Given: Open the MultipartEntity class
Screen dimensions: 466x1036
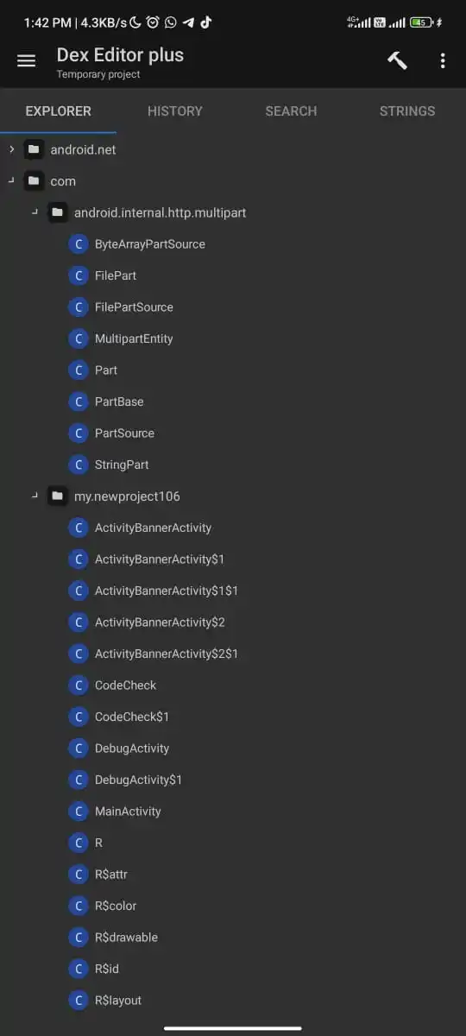Looking at the screenshot, I should (134, 338).
